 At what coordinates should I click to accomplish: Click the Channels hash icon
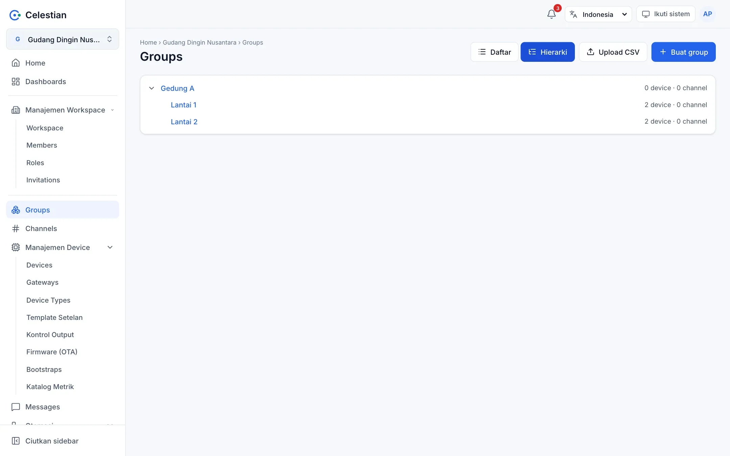(16, 229)
